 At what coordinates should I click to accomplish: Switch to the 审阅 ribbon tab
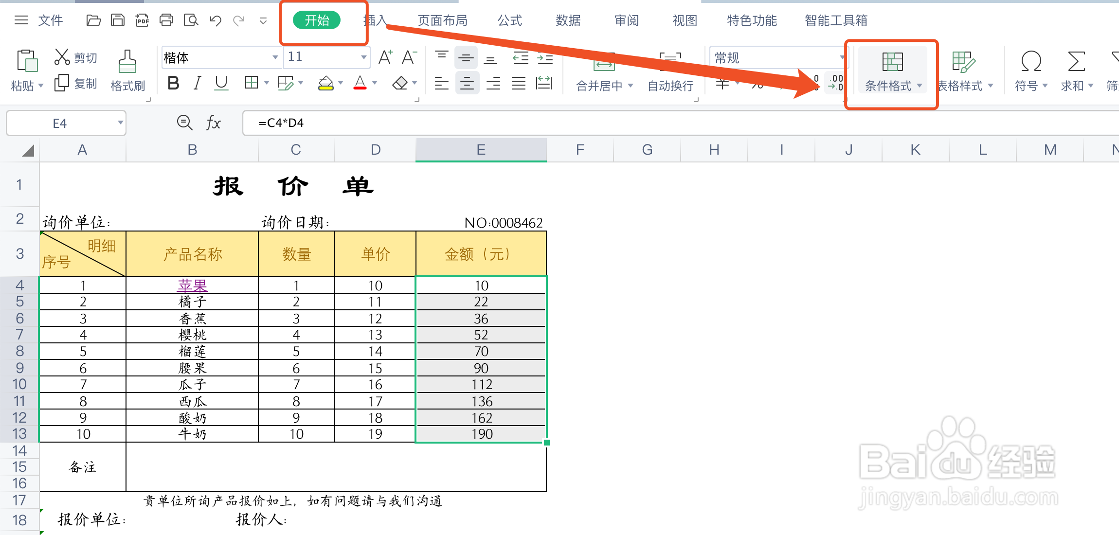click(626, 20)
